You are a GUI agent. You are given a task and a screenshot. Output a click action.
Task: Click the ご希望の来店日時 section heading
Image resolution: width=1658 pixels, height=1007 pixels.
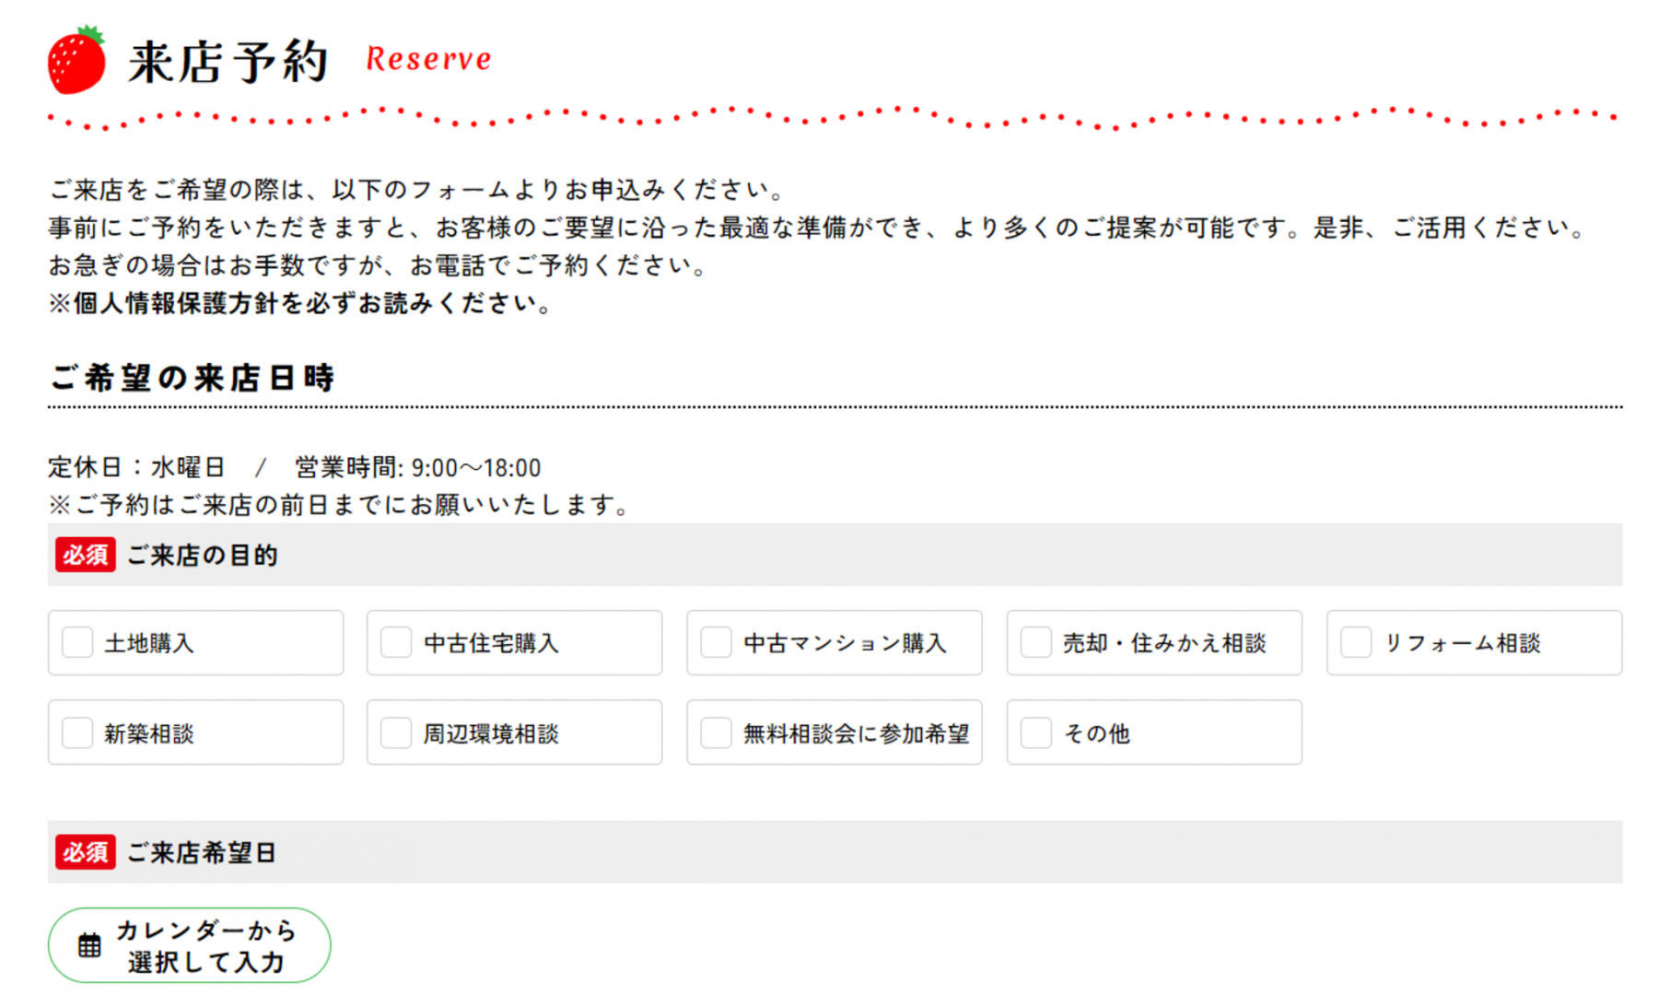tap(192, 378)
